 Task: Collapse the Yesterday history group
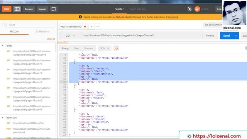tap(3, 117)
